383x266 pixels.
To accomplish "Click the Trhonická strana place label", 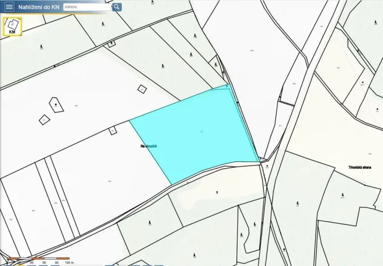I will [360, 167].
